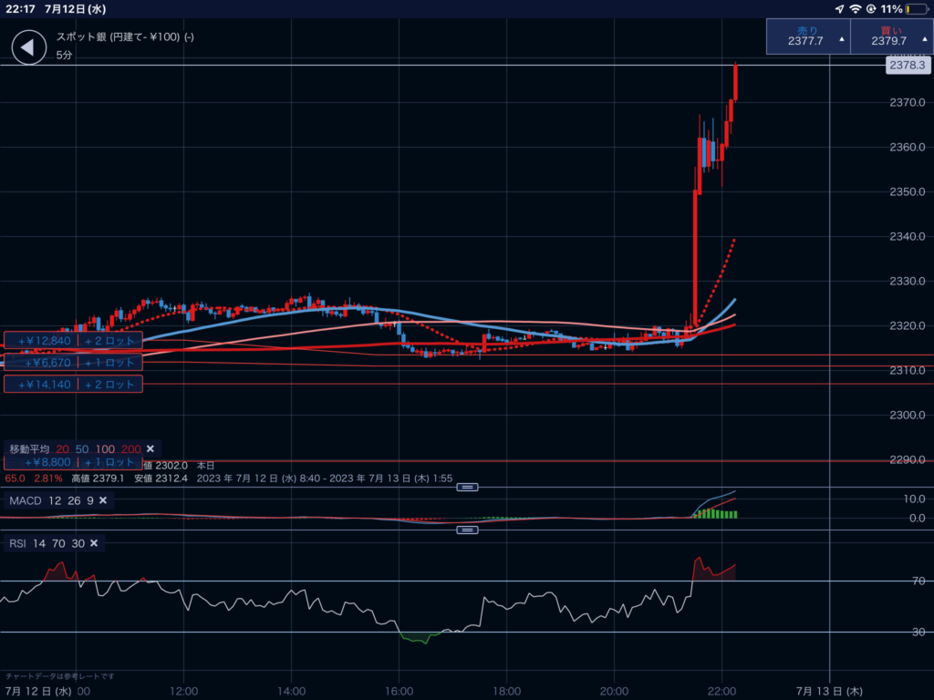
Task: Select the +¥12,840 2ロット position label
Action: tap(73, 341)
